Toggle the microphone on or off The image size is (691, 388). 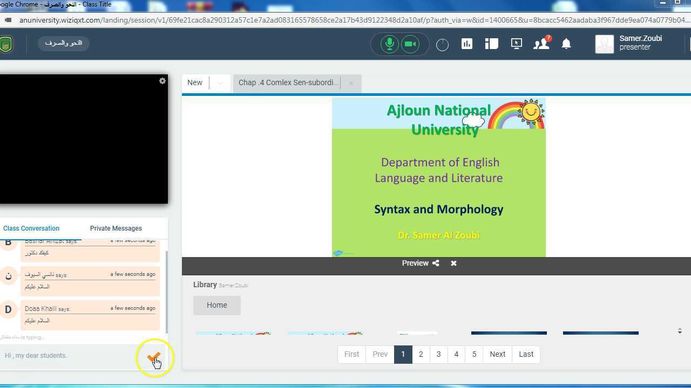pyautogui.click(x=389, y=44)
